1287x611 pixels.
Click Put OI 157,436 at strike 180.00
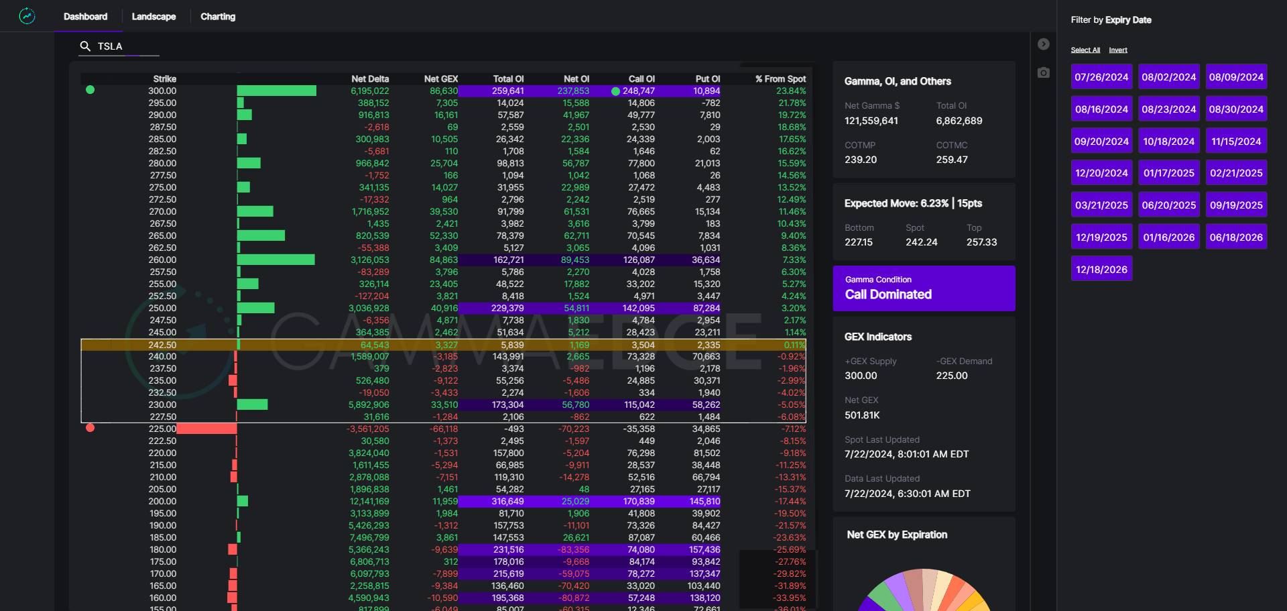point(704,549)
